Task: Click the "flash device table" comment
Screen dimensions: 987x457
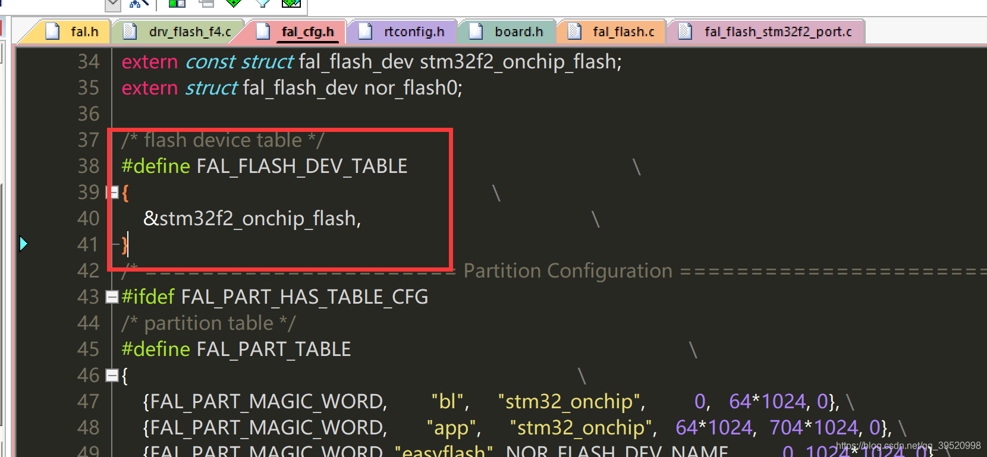Action: coord(223,140)
